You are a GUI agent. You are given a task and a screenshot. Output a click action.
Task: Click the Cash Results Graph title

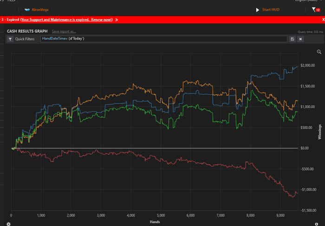click(27, 31)
